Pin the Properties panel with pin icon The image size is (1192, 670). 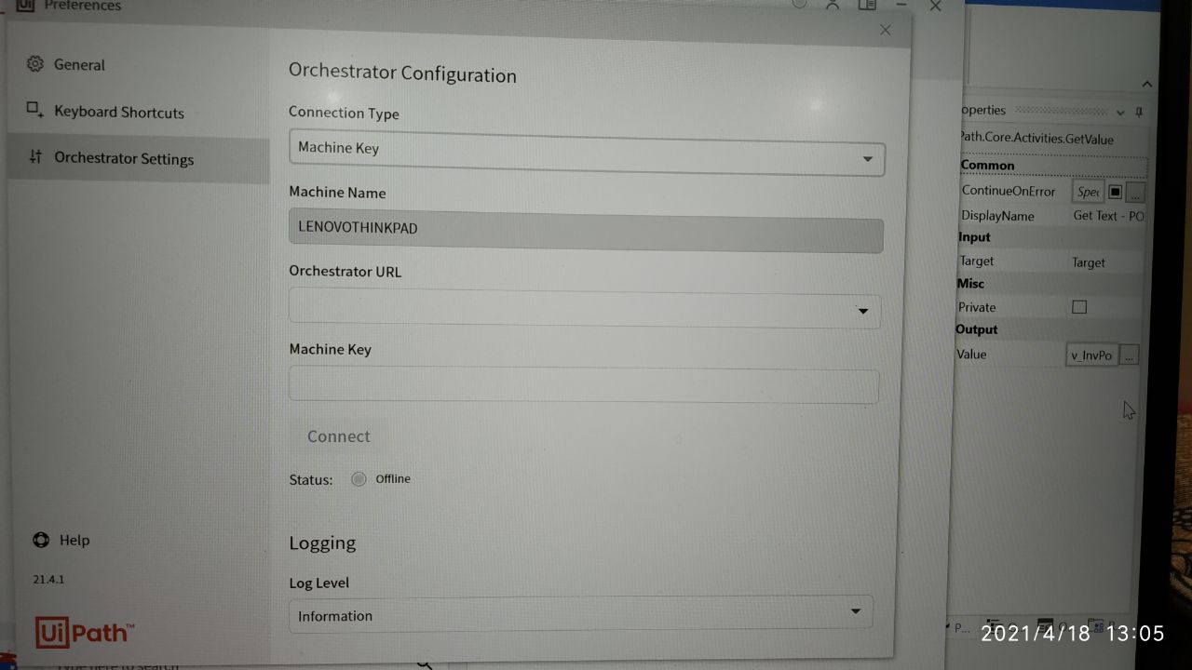pos(1139,112)
